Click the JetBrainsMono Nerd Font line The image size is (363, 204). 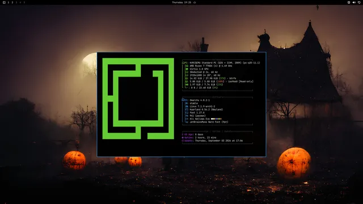209,122
